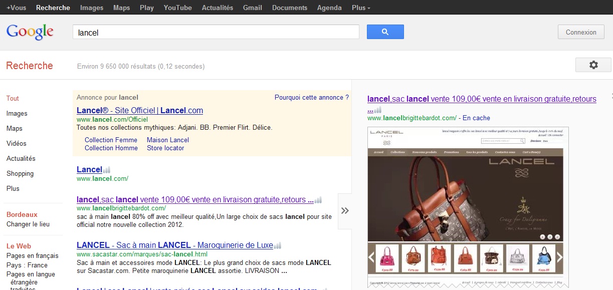Screen dimensions: 613x290
Task: Click in the search box containing lancel
Action: tap(216, 32)
